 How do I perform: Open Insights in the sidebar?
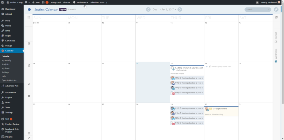point(12,137)
